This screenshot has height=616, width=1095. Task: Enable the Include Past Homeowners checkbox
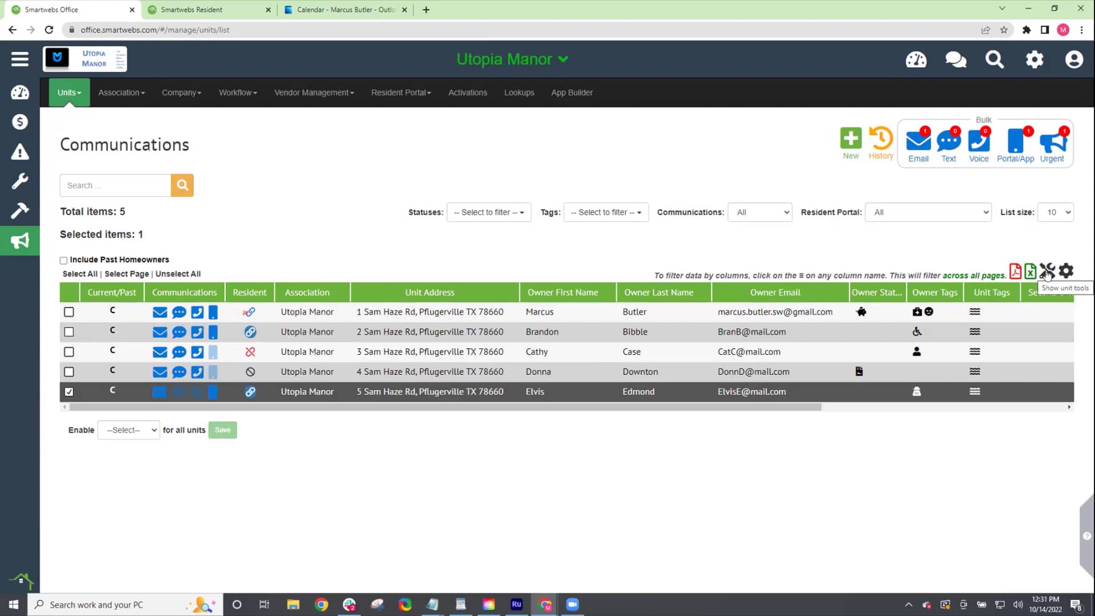[63, 260]
